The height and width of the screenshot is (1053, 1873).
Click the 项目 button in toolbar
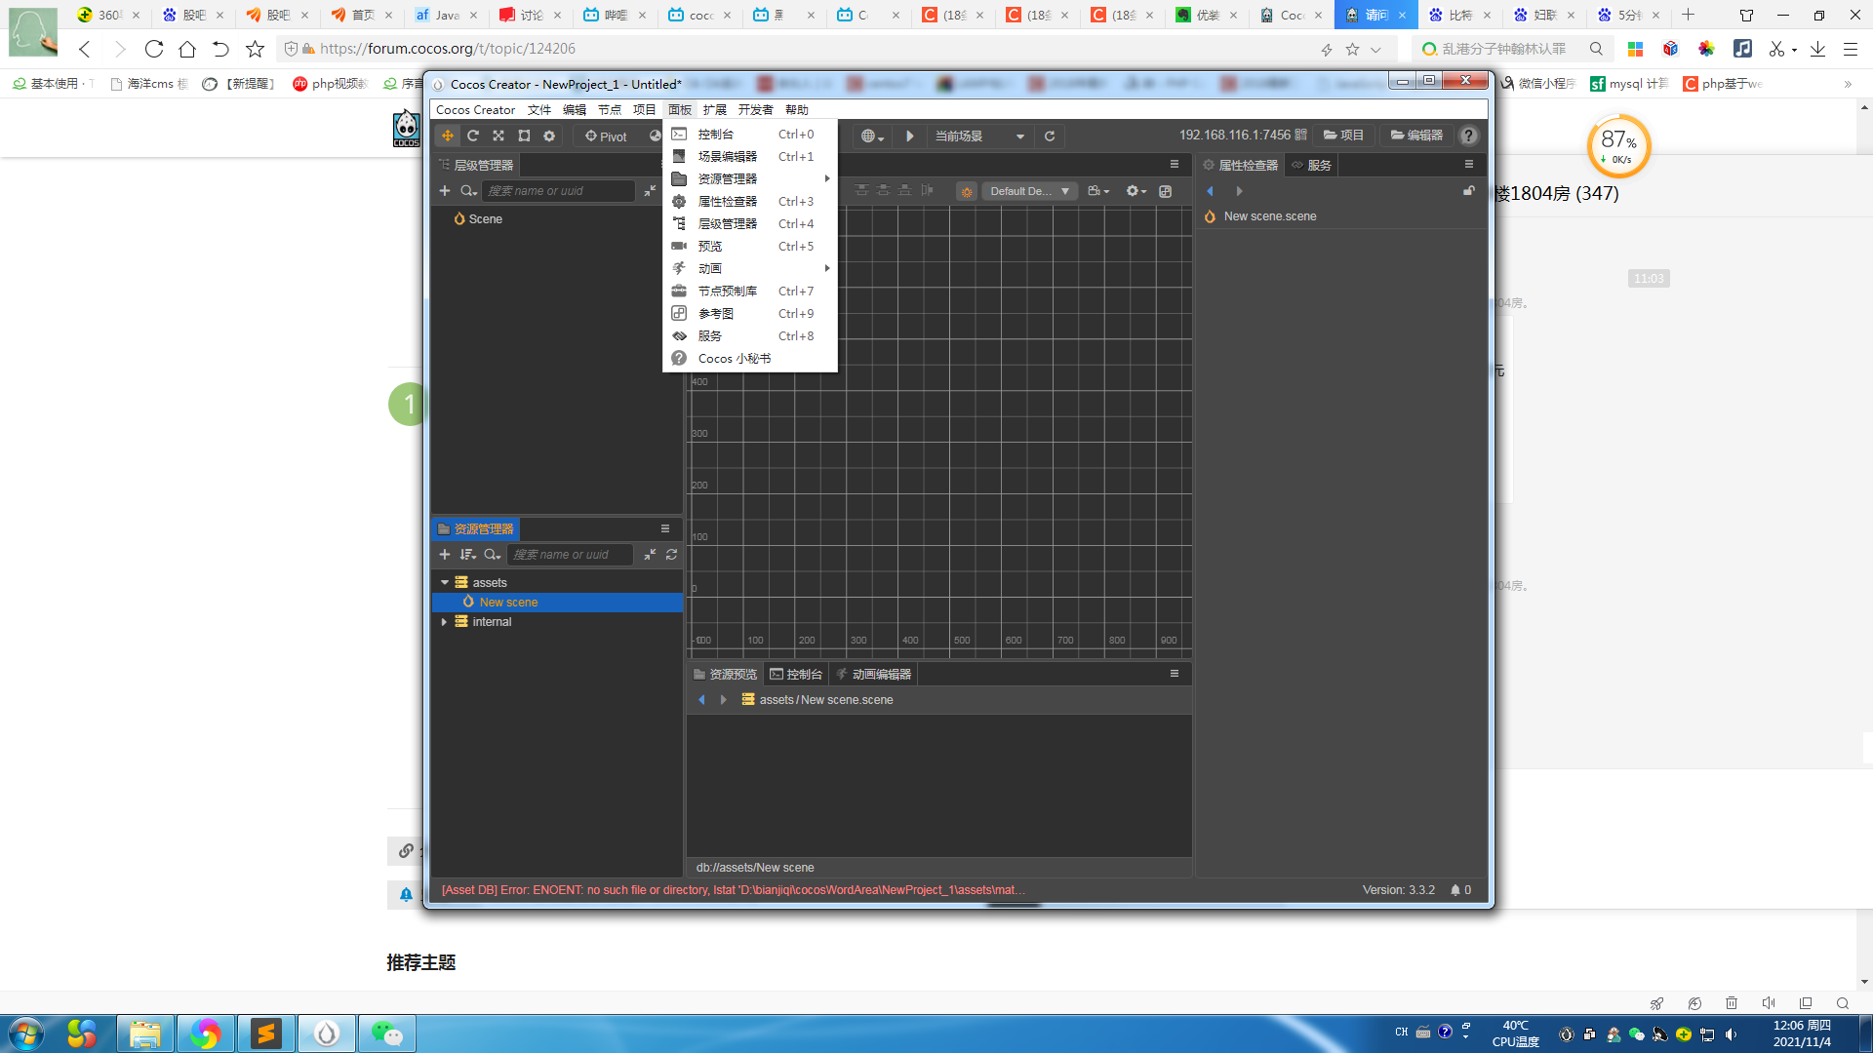pos(1343,136)
